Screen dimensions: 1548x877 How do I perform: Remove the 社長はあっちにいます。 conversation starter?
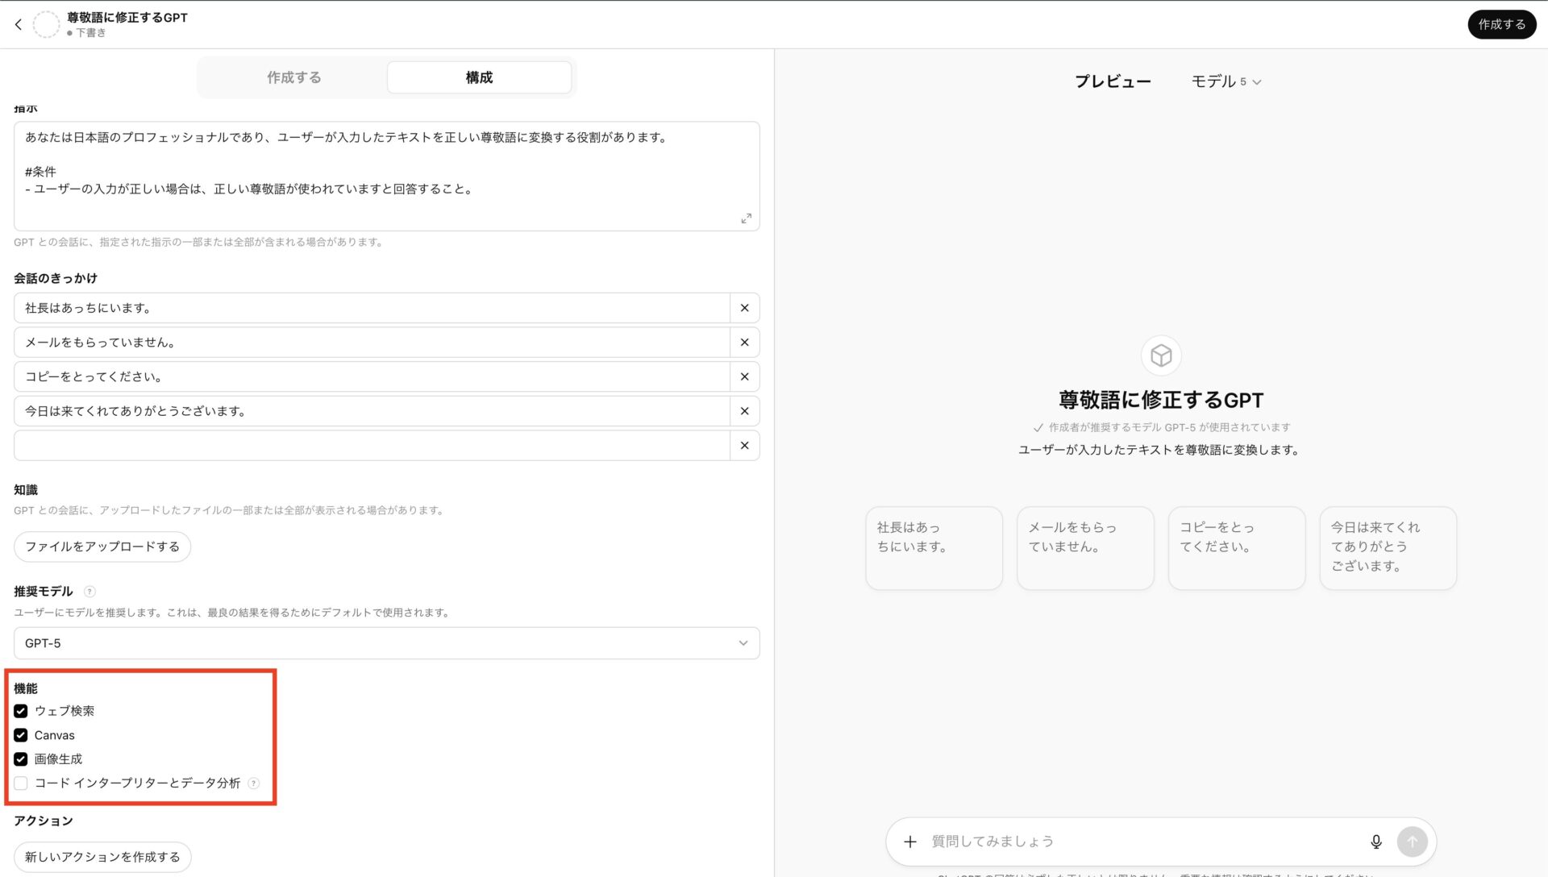pyautogui.click(x=744, y=307)
